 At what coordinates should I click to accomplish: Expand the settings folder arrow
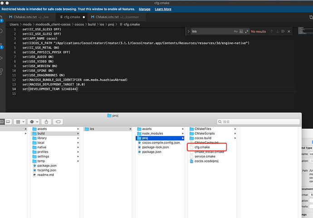(x=78, y=156)
